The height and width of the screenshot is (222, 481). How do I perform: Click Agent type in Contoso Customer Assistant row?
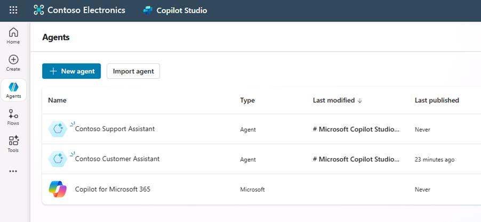248,160
